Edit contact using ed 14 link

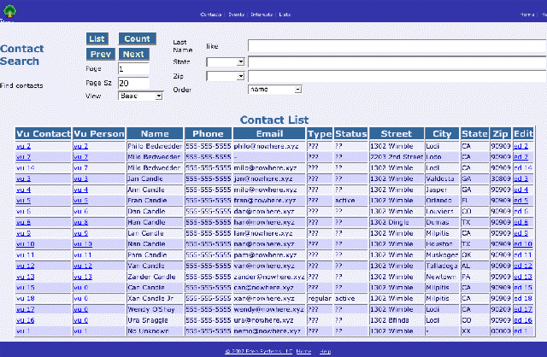click(523, 168)
